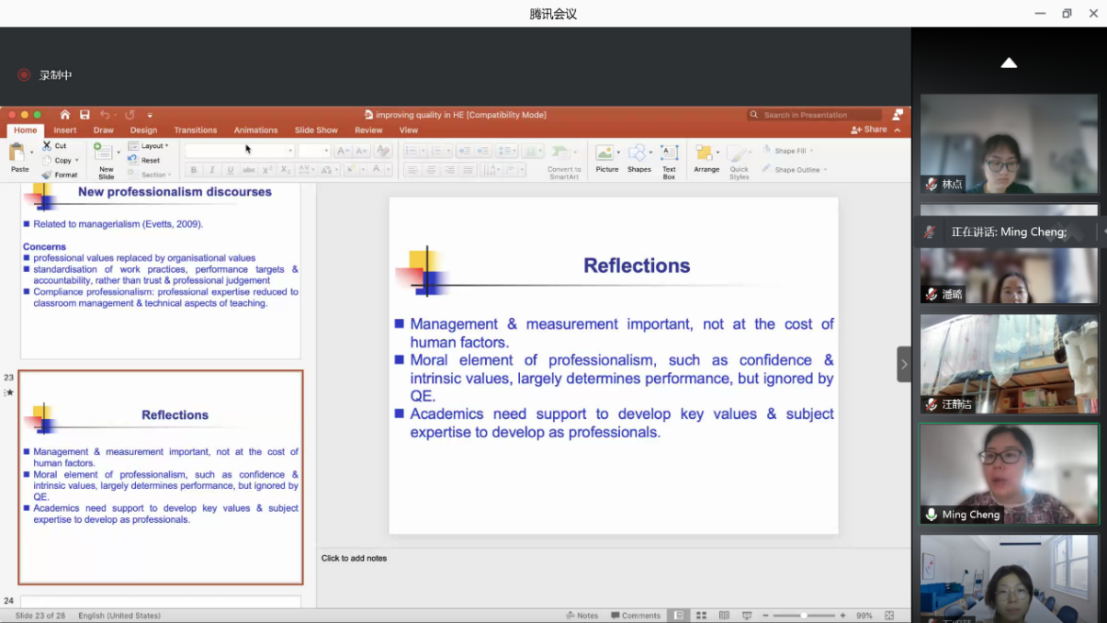Image resolution: width=1107 pixels, height=623 pixels.
Task: Switch to Slide Sorter view icon
Action: (x=701, y=616)
